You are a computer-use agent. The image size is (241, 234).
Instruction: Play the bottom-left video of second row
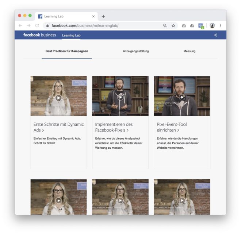point(58,200)
